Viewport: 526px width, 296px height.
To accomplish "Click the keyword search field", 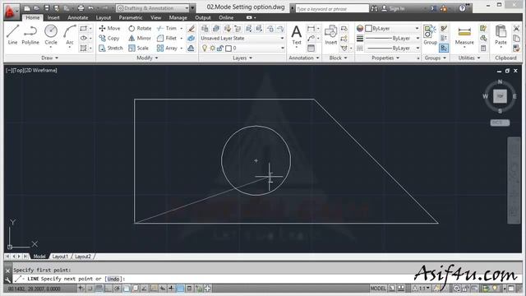I will (331, 9).
